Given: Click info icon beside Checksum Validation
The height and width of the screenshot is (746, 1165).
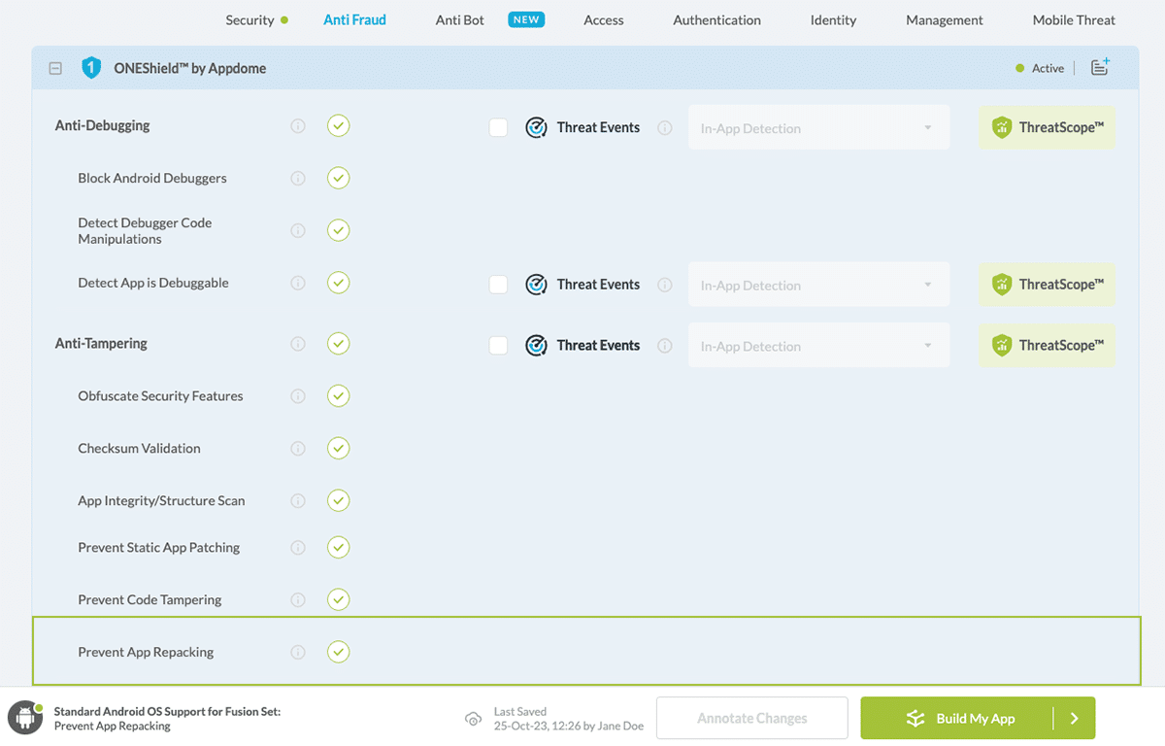Looking at the screenshot, I should (x=298, y=449).
